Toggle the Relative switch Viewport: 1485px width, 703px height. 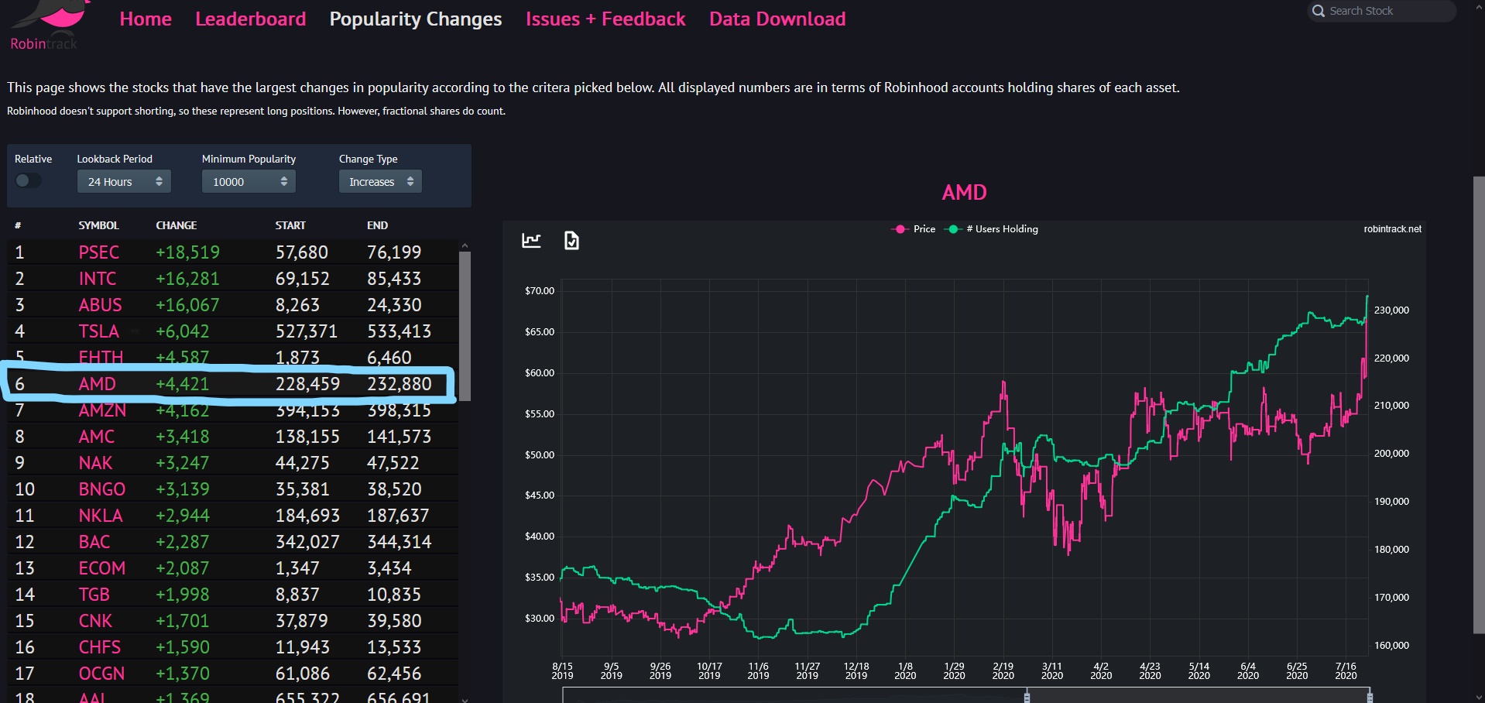pos(28,180)
